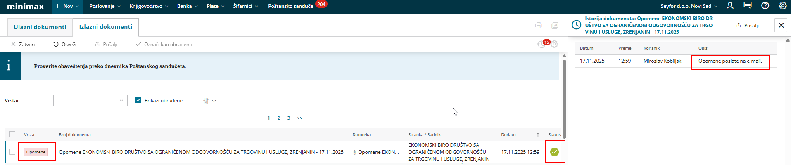Click the Opis header in history panel
The width and height of the screenshot is (791, 165).
(x=703, y=48)
